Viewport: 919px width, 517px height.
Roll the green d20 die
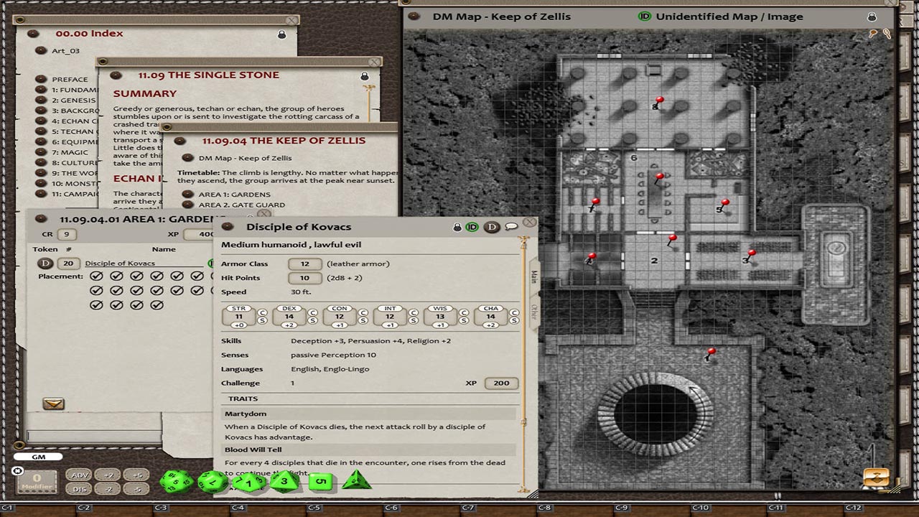[176, 483]
